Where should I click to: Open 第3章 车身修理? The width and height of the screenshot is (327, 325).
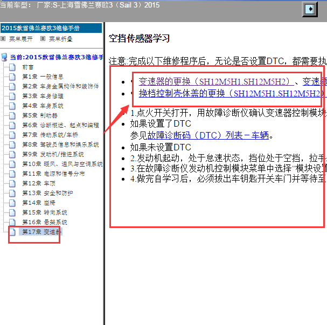tap(43, 96)
